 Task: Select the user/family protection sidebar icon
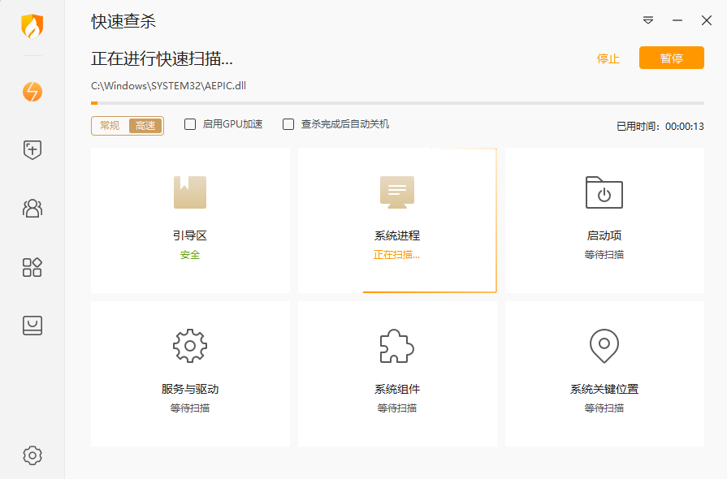coord(32,209)
